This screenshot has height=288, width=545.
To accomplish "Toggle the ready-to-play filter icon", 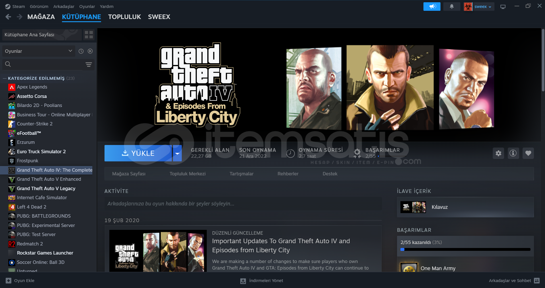I will point(90,51).
